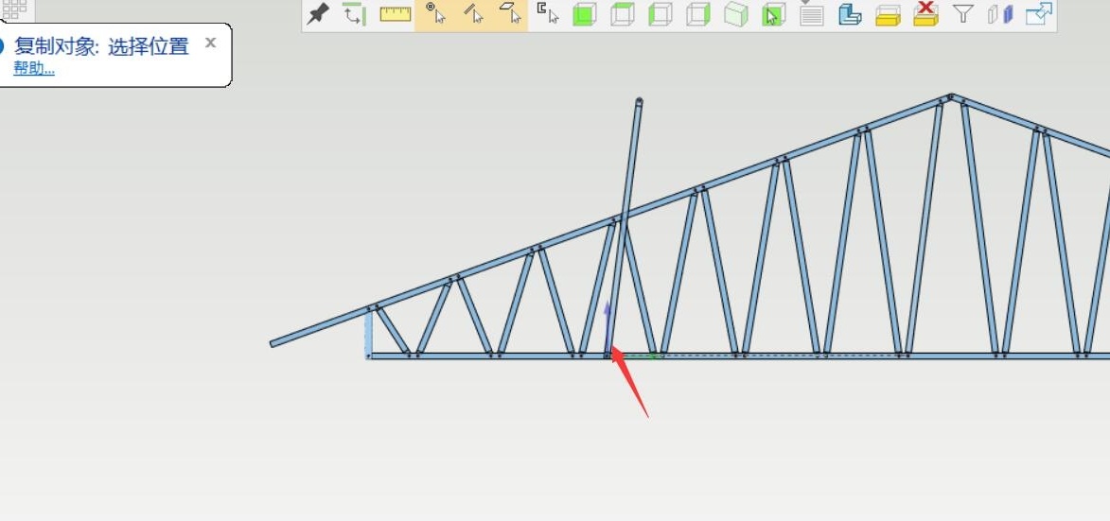Click the green cube with cursor icon

[774, 14]
